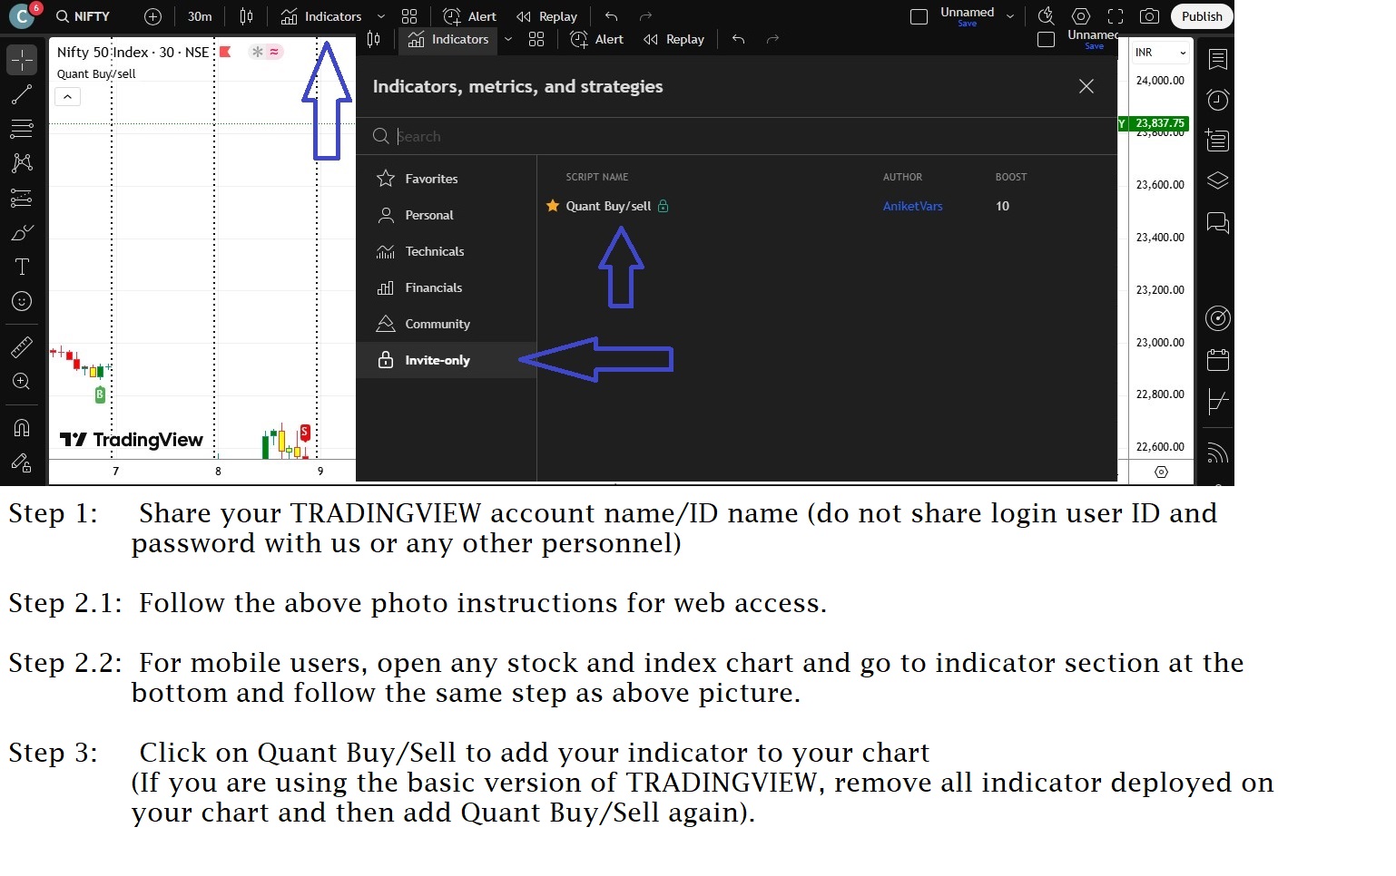Open the angled line chart icon in right sidebar
Screen dimensions: 1396x876
tap(1218, 401)
